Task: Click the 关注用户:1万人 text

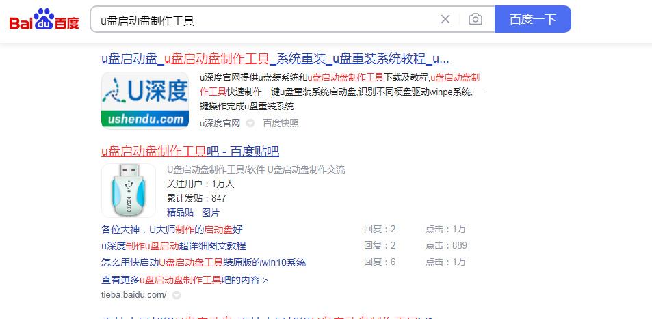Action: coord(200,184)
